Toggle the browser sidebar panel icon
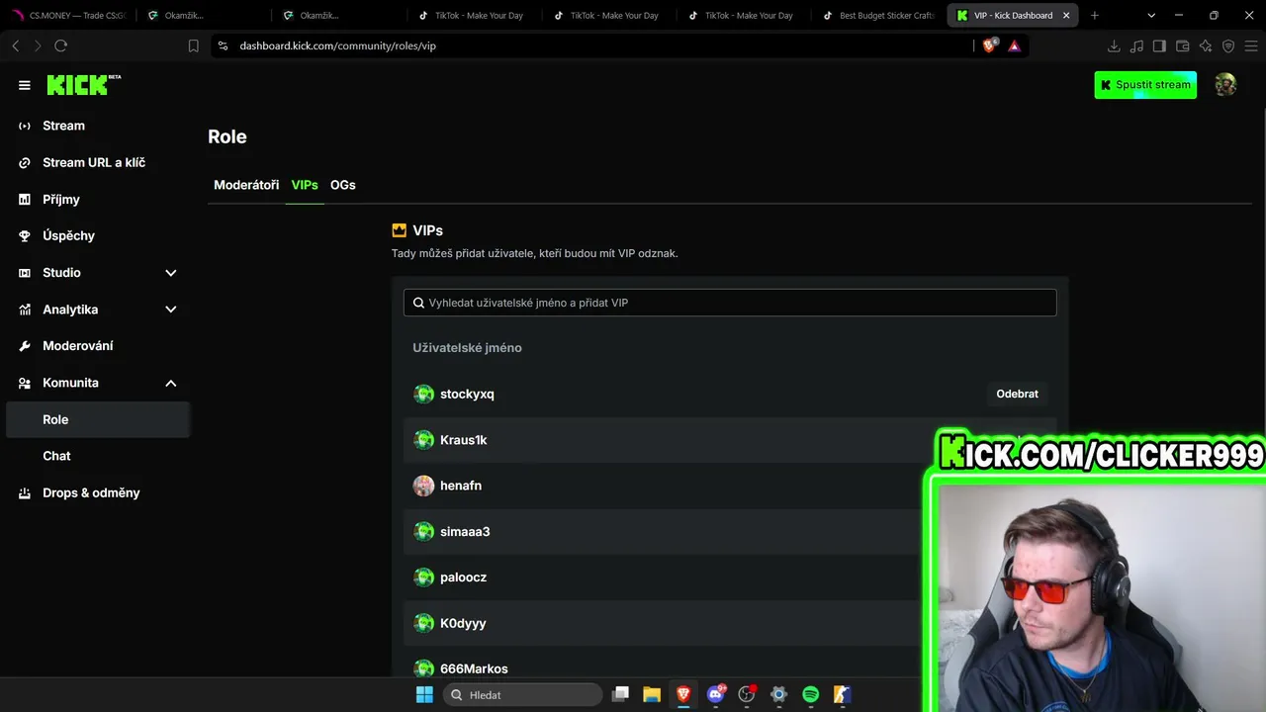 [x=1159, y=46]
